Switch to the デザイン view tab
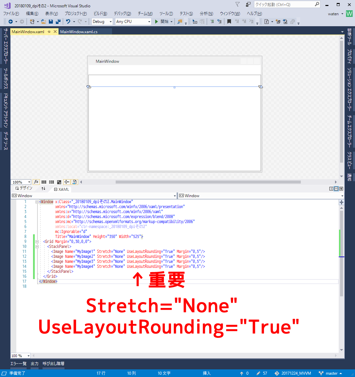 (24, 188)
